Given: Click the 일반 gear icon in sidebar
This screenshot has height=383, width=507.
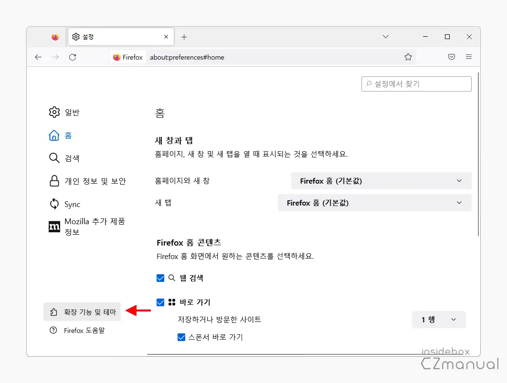Looking at the screenshot, I should point(54,112).
